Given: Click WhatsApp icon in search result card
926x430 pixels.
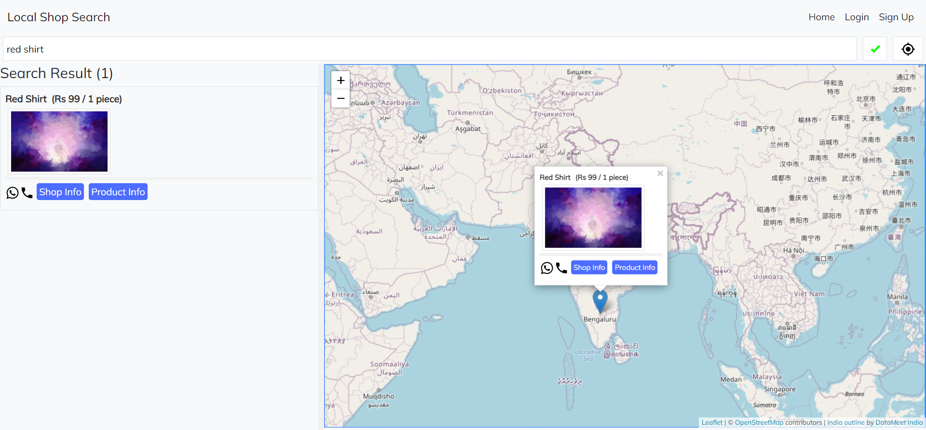Looking at the screenshot, I should click(x=13, y=193).
